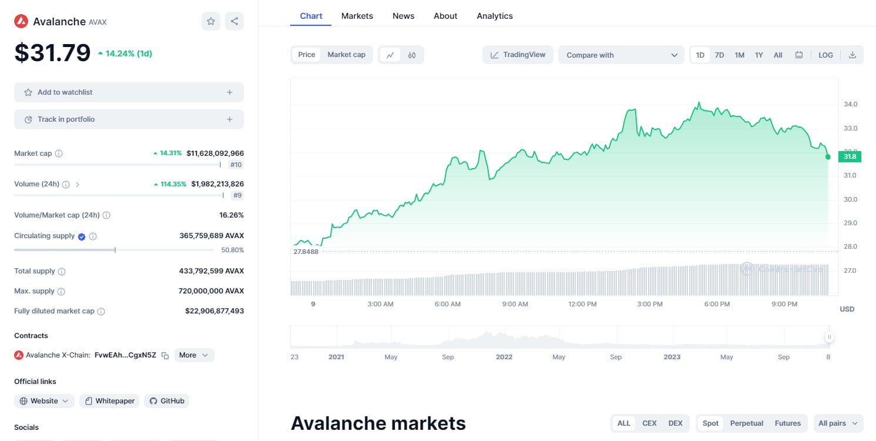The width and height of the screenshot is (876, 441).
Task: Open Volume/Market cap info tooltip icon
Action: point(106,215)
